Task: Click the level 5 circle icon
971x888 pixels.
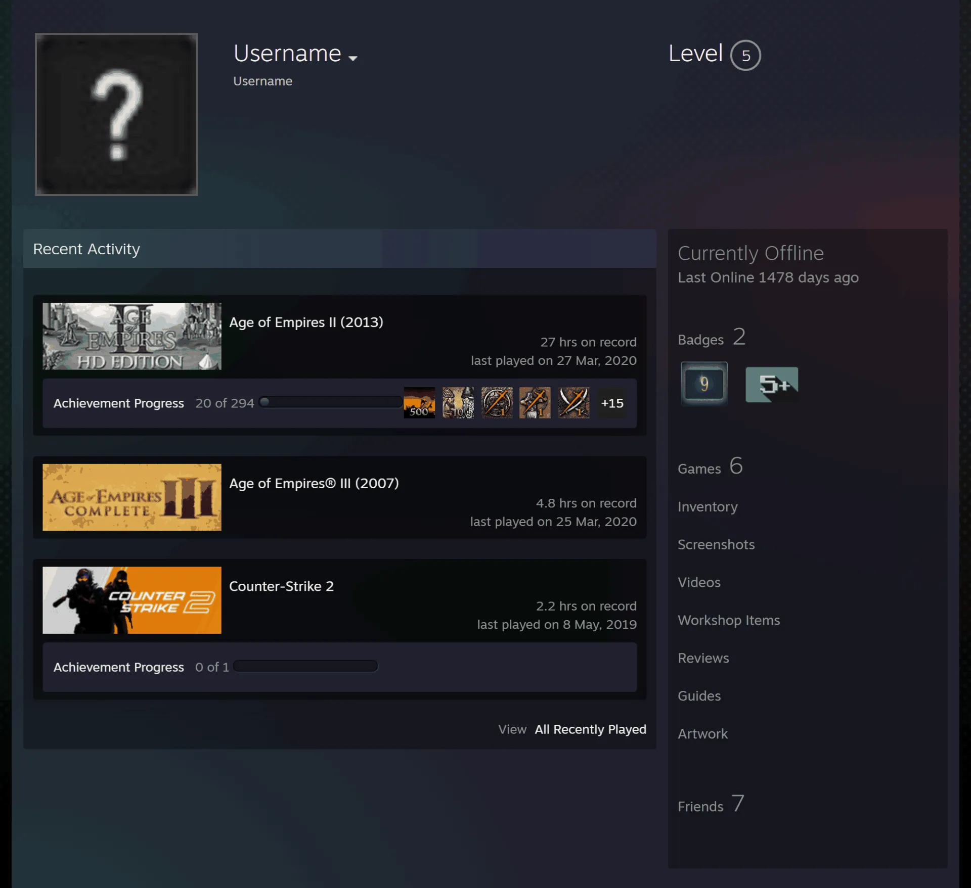Action: (x=745, y=55)
